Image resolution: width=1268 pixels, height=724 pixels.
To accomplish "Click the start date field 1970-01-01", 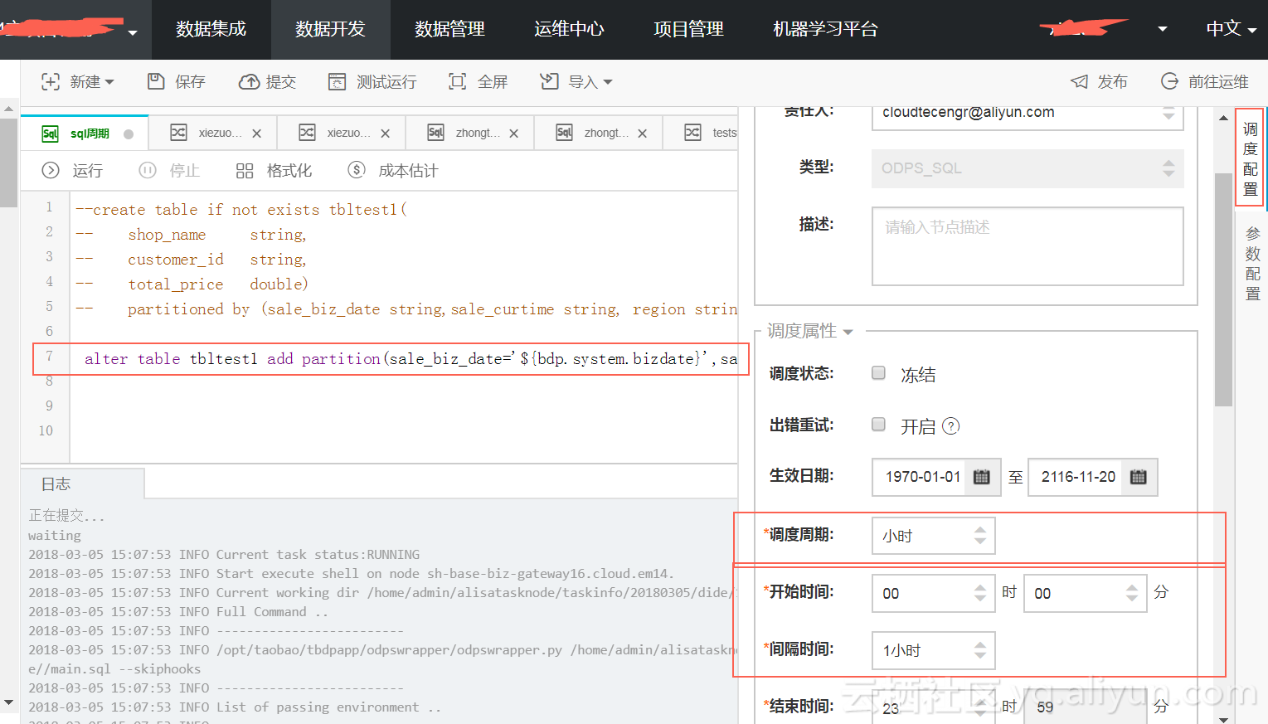I will tap(921, 477).
